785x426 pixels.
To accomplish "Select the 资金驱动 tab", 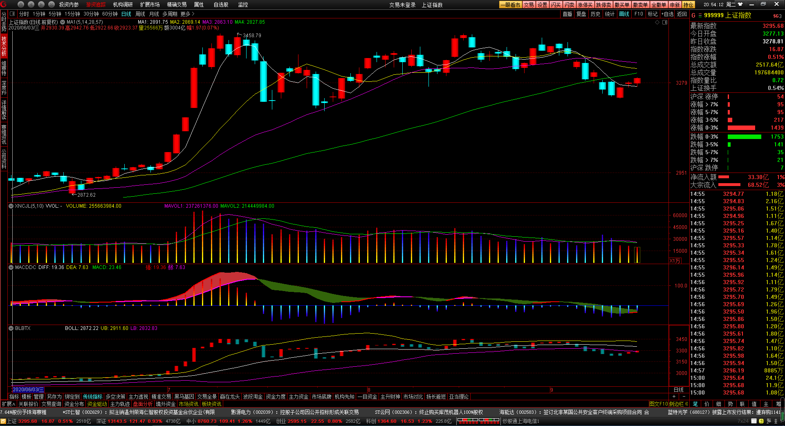I will pyautogui.click(x=97, y=404).
